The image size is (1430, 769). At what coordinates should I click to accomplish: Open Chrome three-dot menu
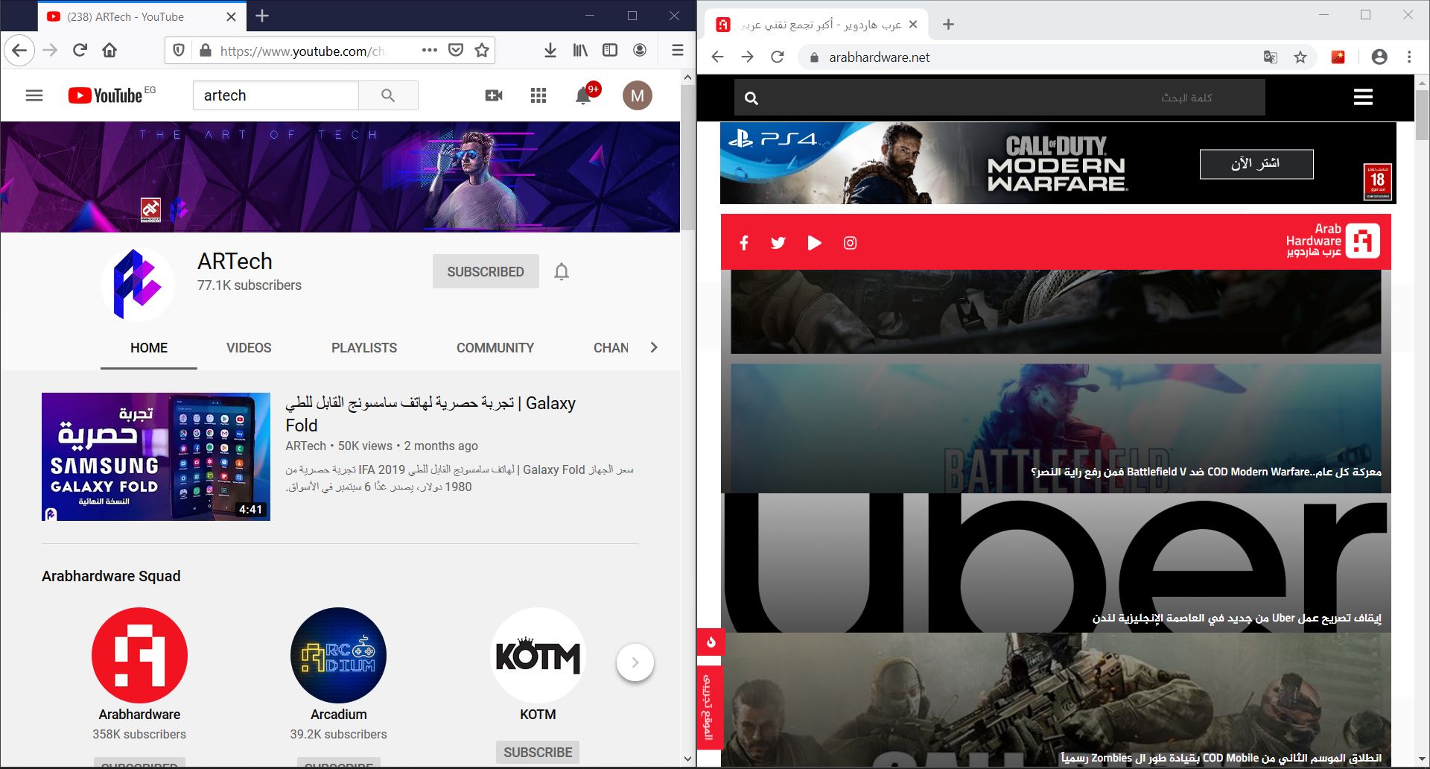pyautogui.click(x=1409, y=57)
